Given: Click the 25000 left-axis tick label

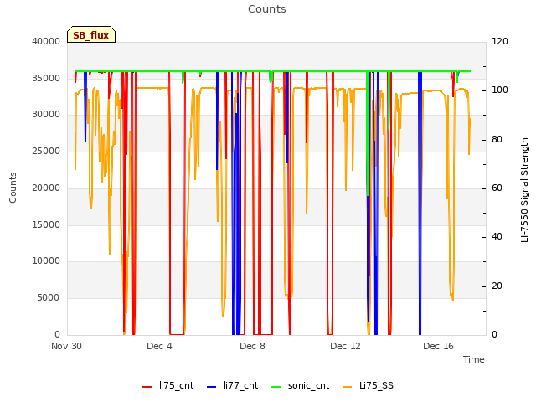Looking at the screenshot, I should click(46, 152).
